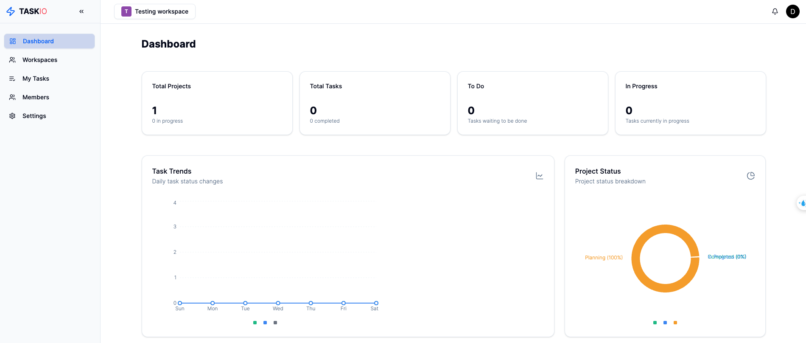Click the My Tasks list icon

(13, 79)
